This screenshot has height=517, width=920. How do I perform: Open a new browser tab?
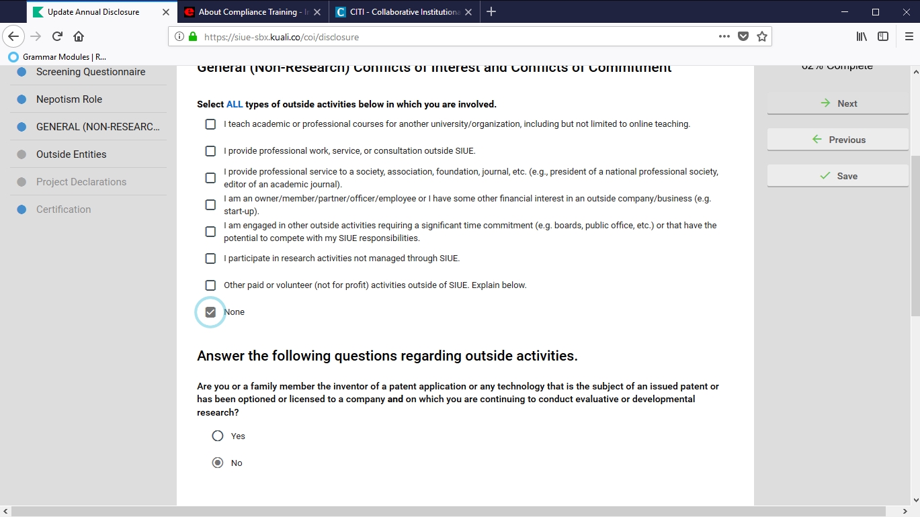491,12
